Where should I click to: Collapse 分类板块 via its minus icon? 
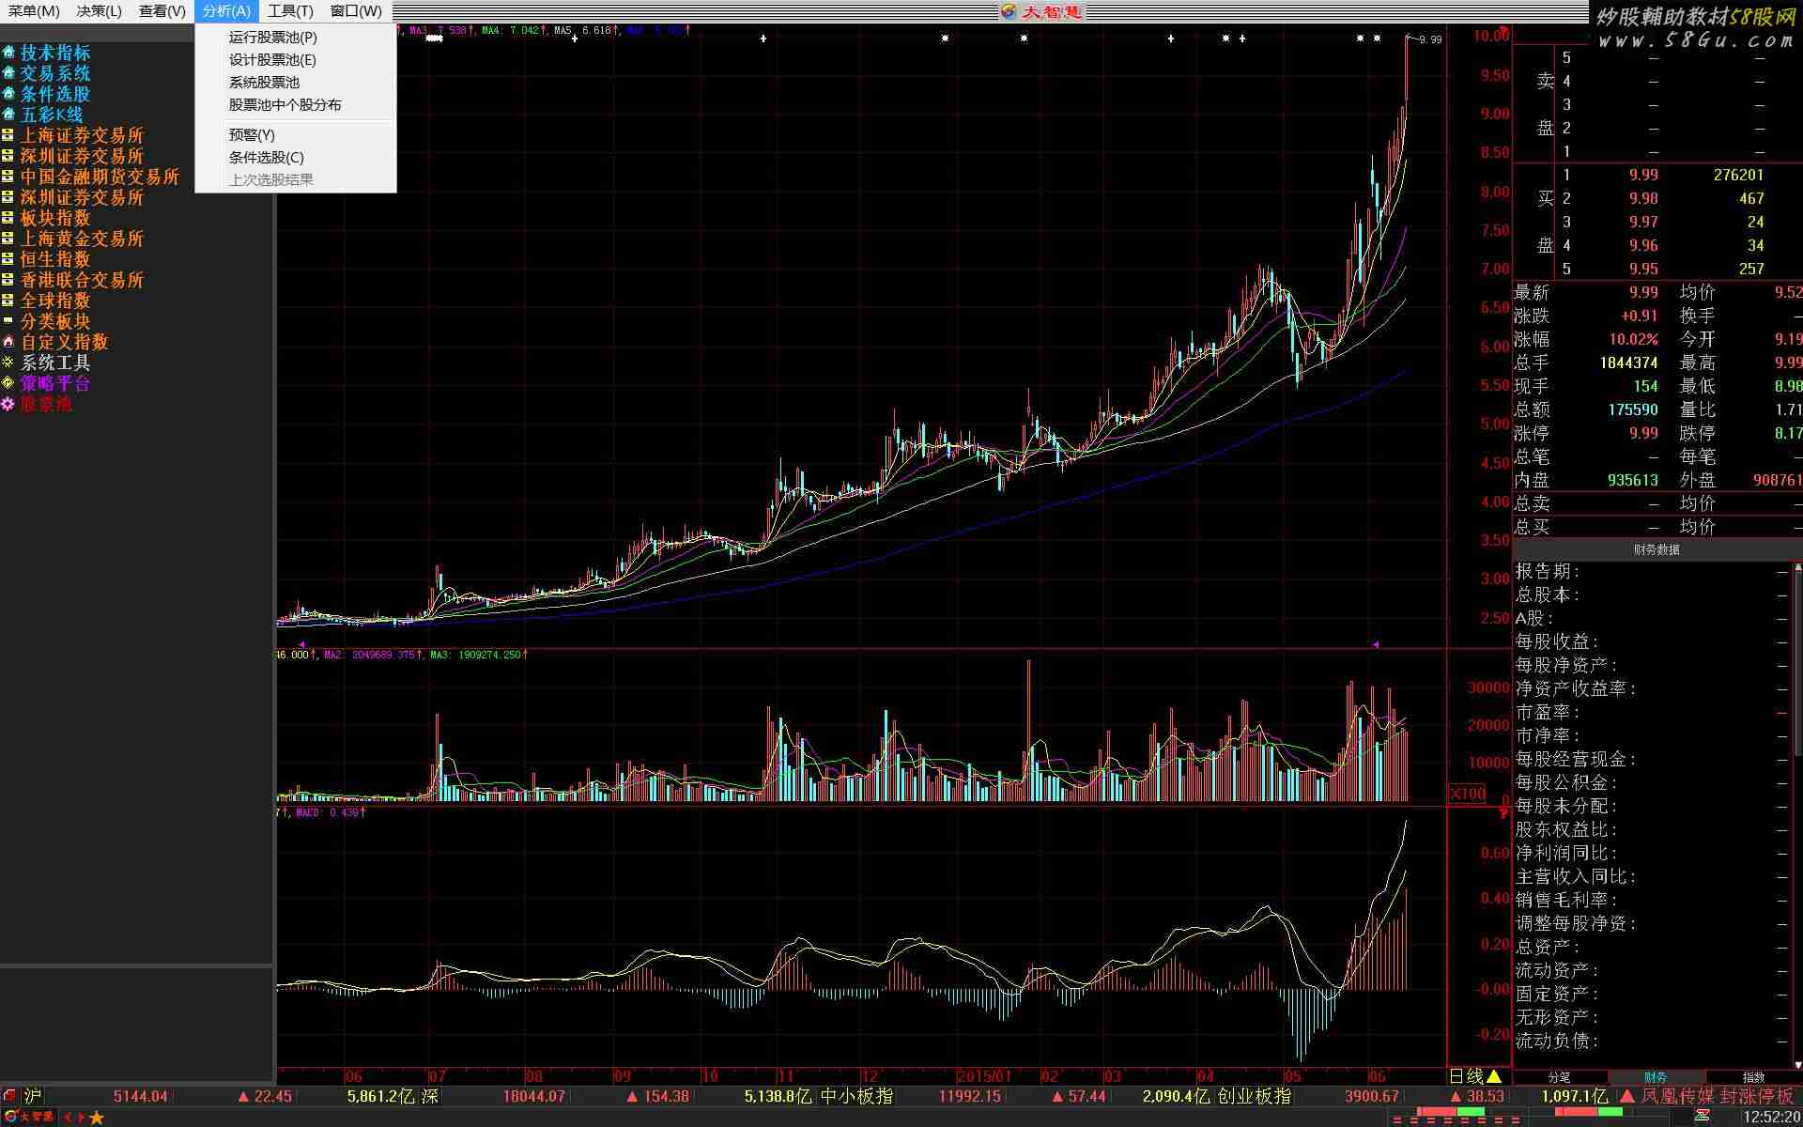[8, 321]
